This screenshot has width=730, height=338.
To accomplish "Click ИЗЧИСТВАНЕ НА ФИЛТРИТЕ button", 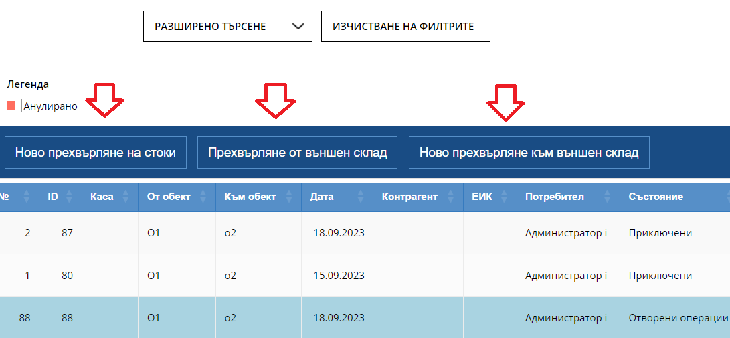I will point(405,27).
